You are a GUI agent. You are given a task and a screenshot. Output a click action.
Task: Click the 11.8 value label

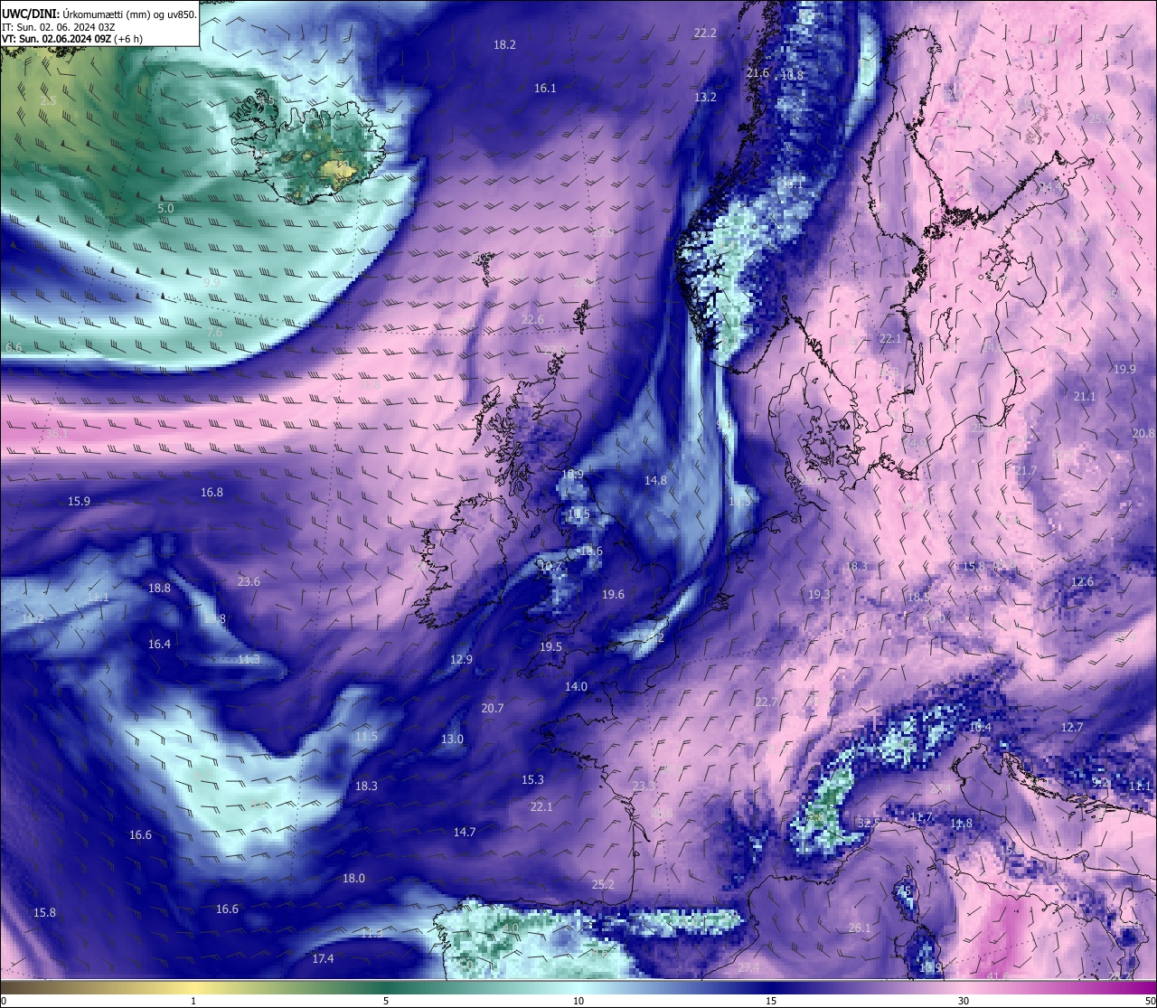point(961,823)
